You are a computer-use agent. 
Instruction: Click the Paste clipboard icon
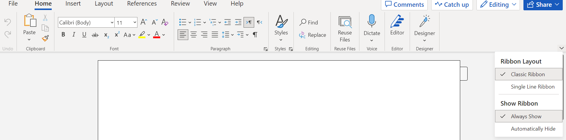click(x=30, y=21)
